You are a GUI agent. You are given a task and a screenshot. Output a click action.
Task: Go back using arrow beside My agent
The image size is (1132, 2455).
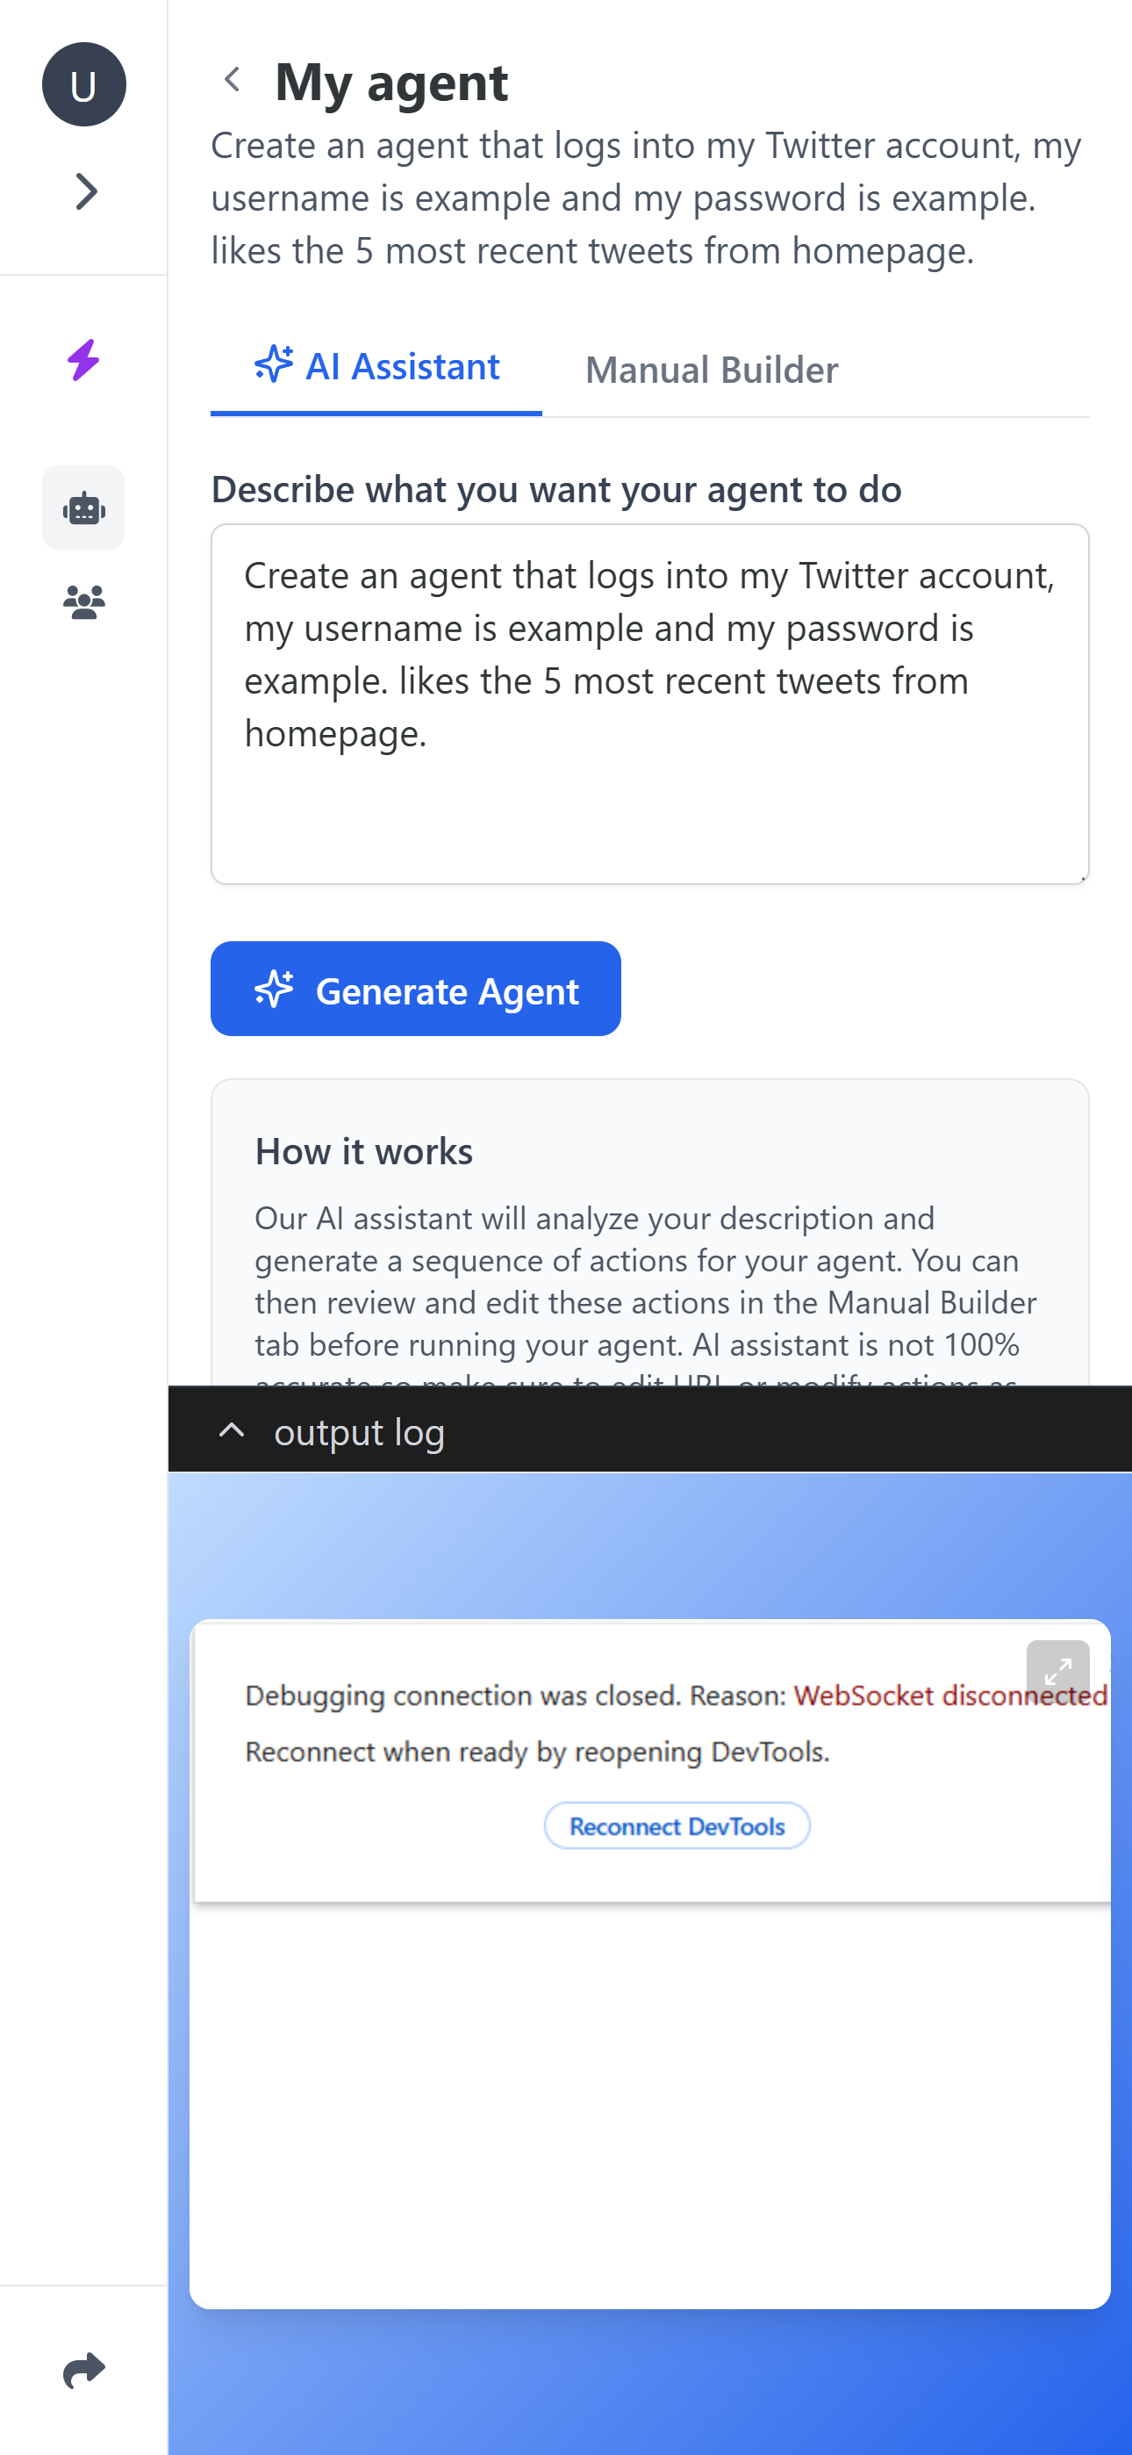point(232,80)
